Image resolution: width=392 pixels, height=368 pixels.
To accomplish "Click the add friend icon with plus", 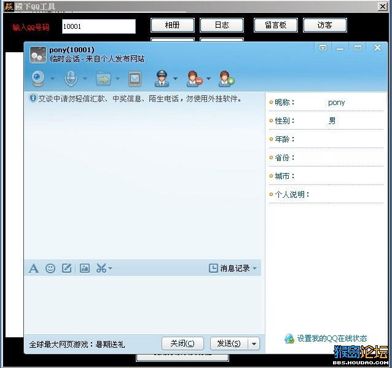I will tap(226, 79).
